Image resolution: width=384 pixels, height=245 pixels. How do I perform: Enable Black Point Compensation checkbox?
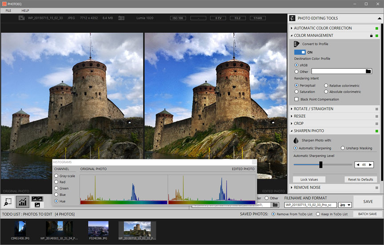point(296,99)
